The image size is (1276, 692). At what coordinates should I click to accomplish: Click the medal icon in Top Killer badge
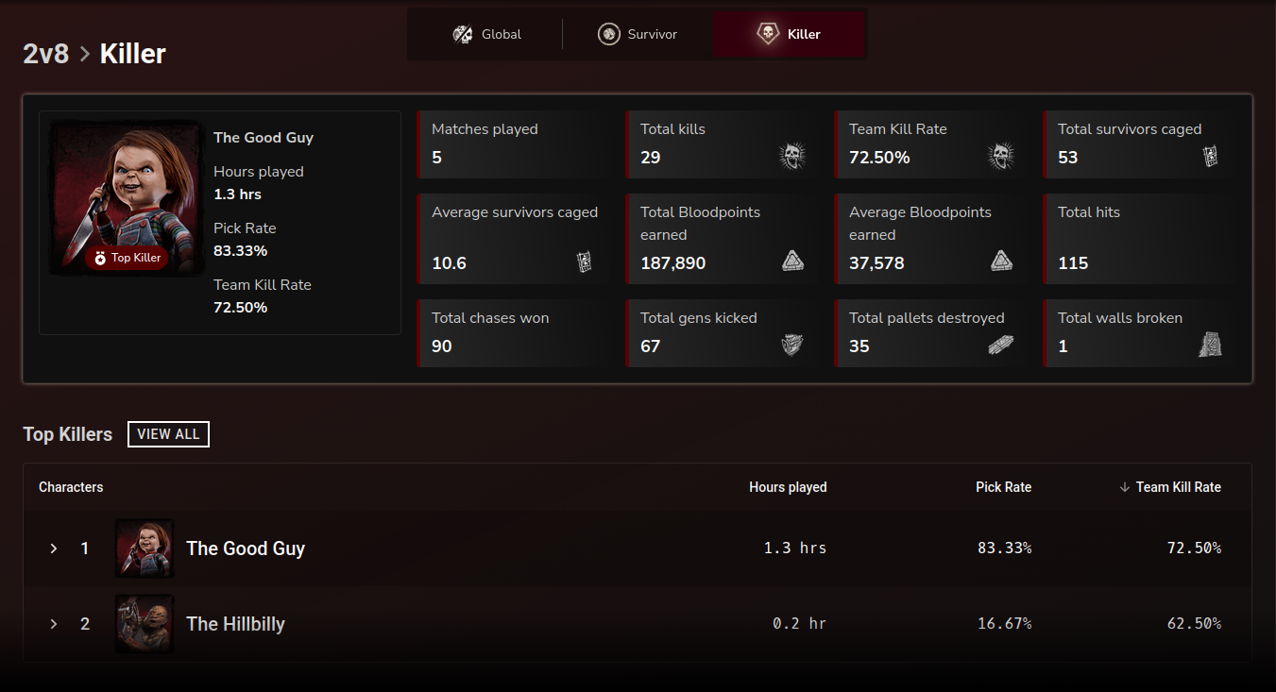click(x=100, y=258)
